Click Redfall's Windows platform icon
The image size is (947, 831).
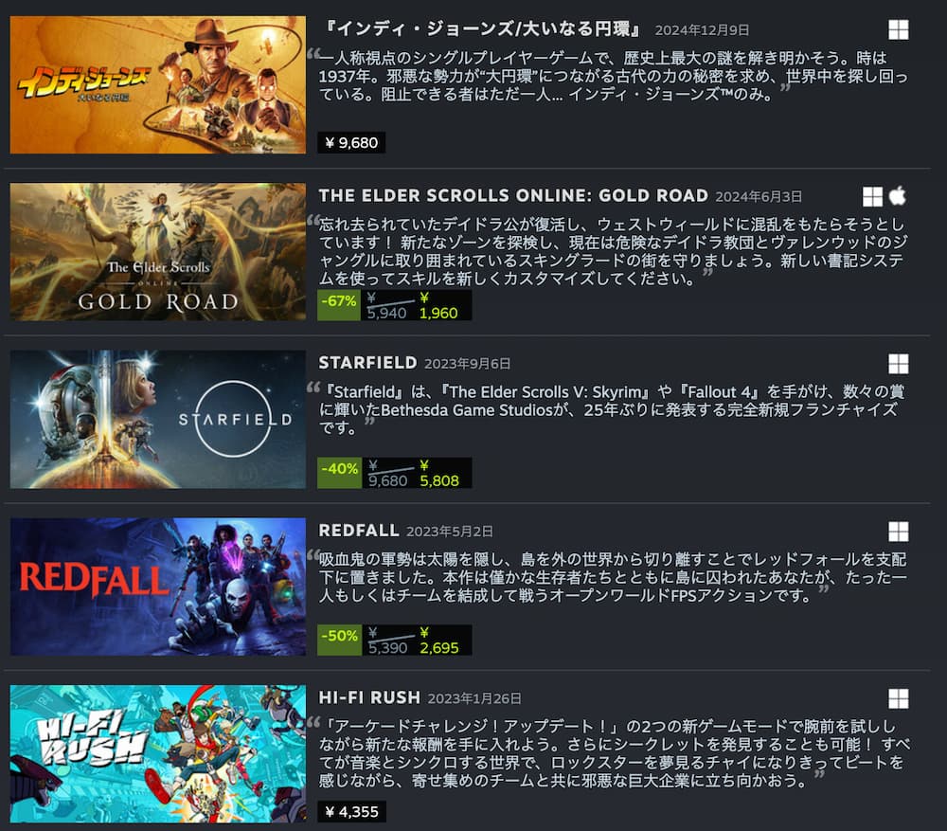(x=898, y=532)
